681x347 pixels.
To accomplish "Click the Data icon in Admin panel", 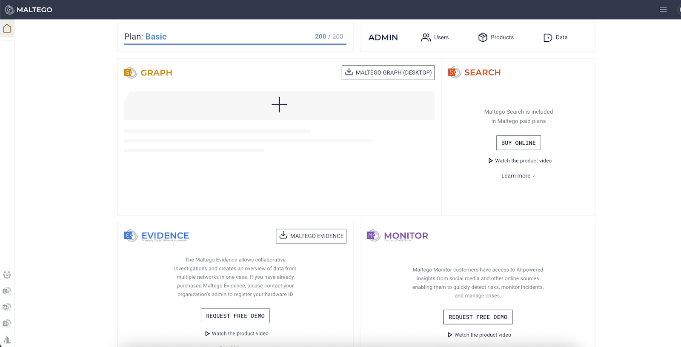I will [x=548, y=38].
